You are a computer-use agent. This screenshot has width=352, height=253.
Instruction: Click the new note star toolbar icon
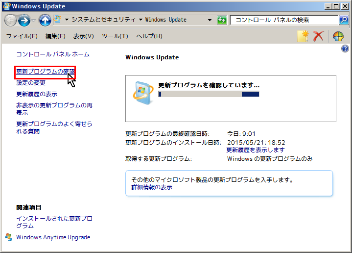[x=303, y=36]
